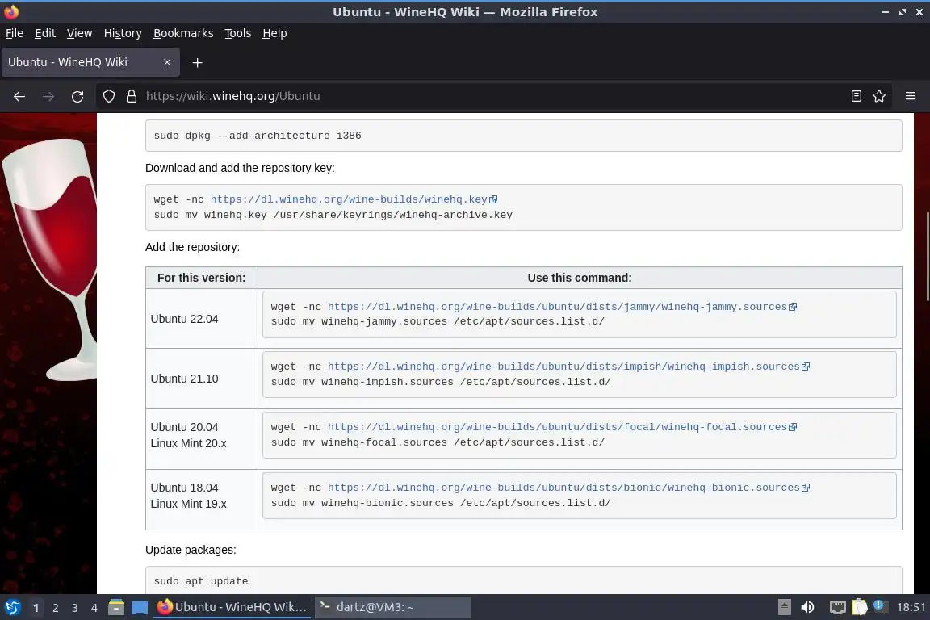The width and height of the screenshot is (930, 620).
Task: Click the update notification tray icon
Action: click(x=880, y=606)
